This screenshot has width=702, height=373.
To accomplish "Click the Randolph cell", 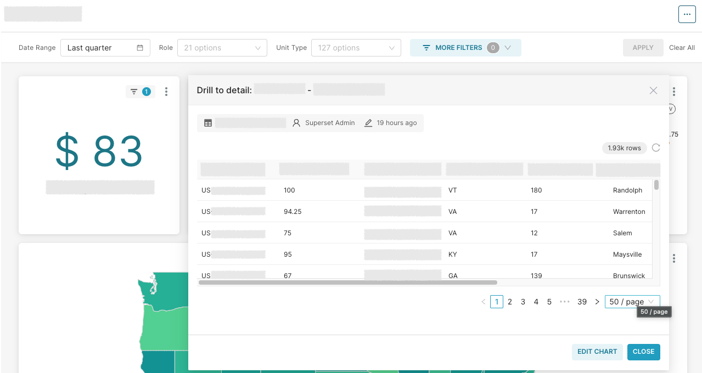I will (627, 190).
